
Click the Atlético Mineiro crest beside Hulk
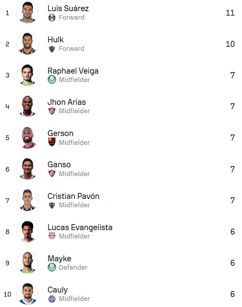click(52, 48)
